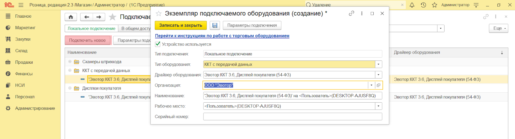Click Закупки cart icon

tap(8, 39)
